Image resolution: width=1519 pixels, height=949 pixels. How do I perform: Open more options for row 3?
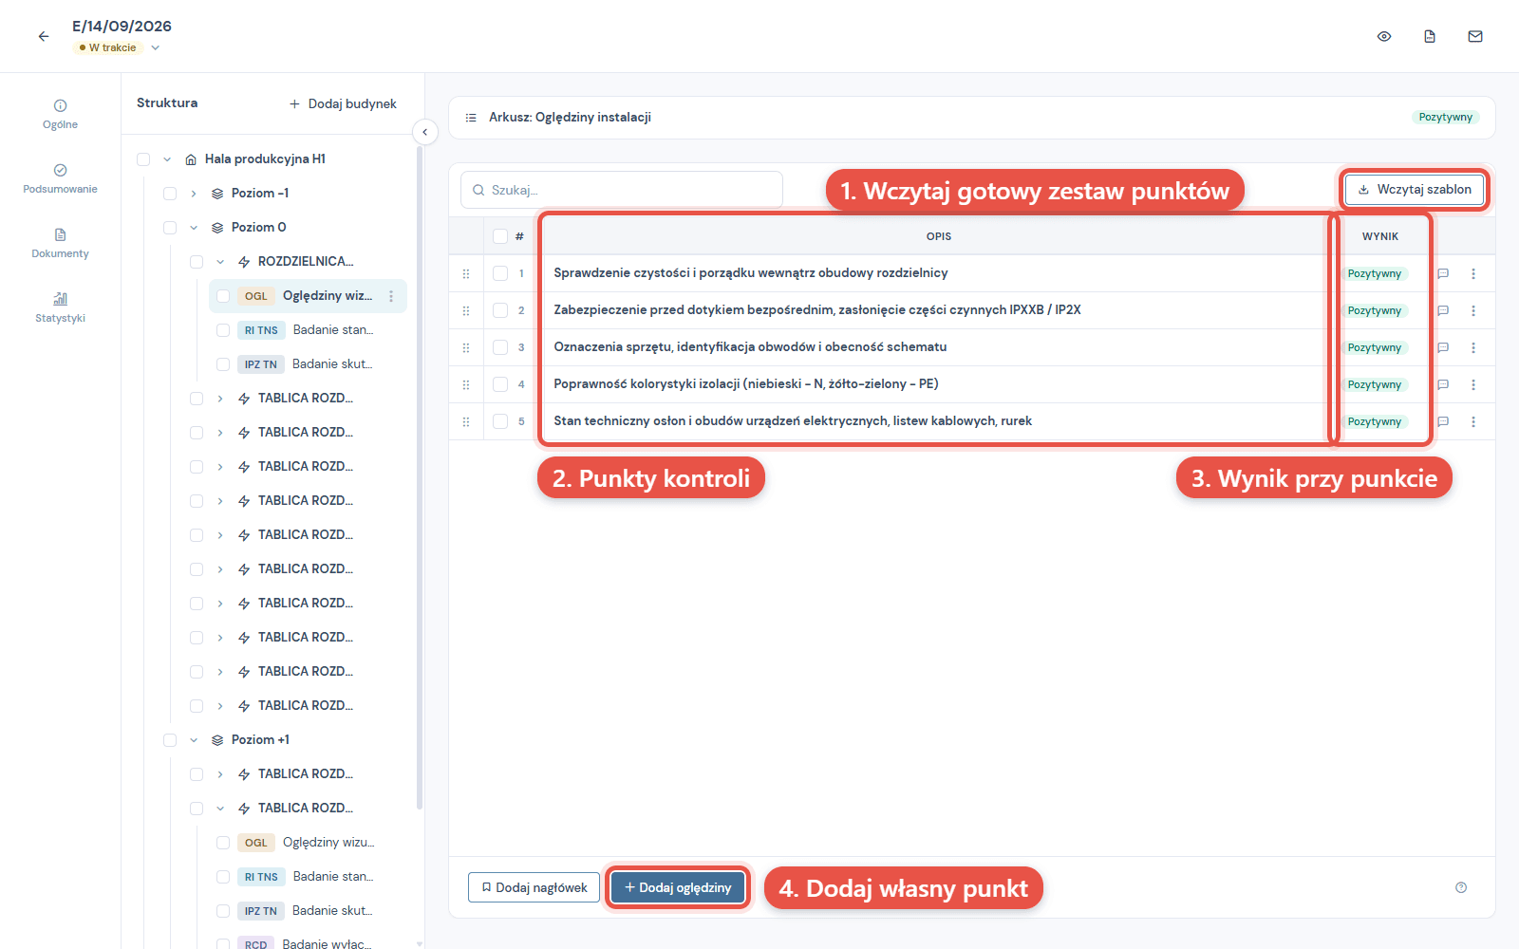(1473, 347)
